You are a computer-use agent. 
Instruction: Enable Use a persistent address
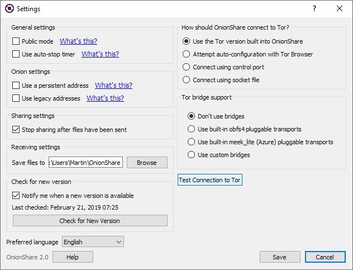point(16,86)
